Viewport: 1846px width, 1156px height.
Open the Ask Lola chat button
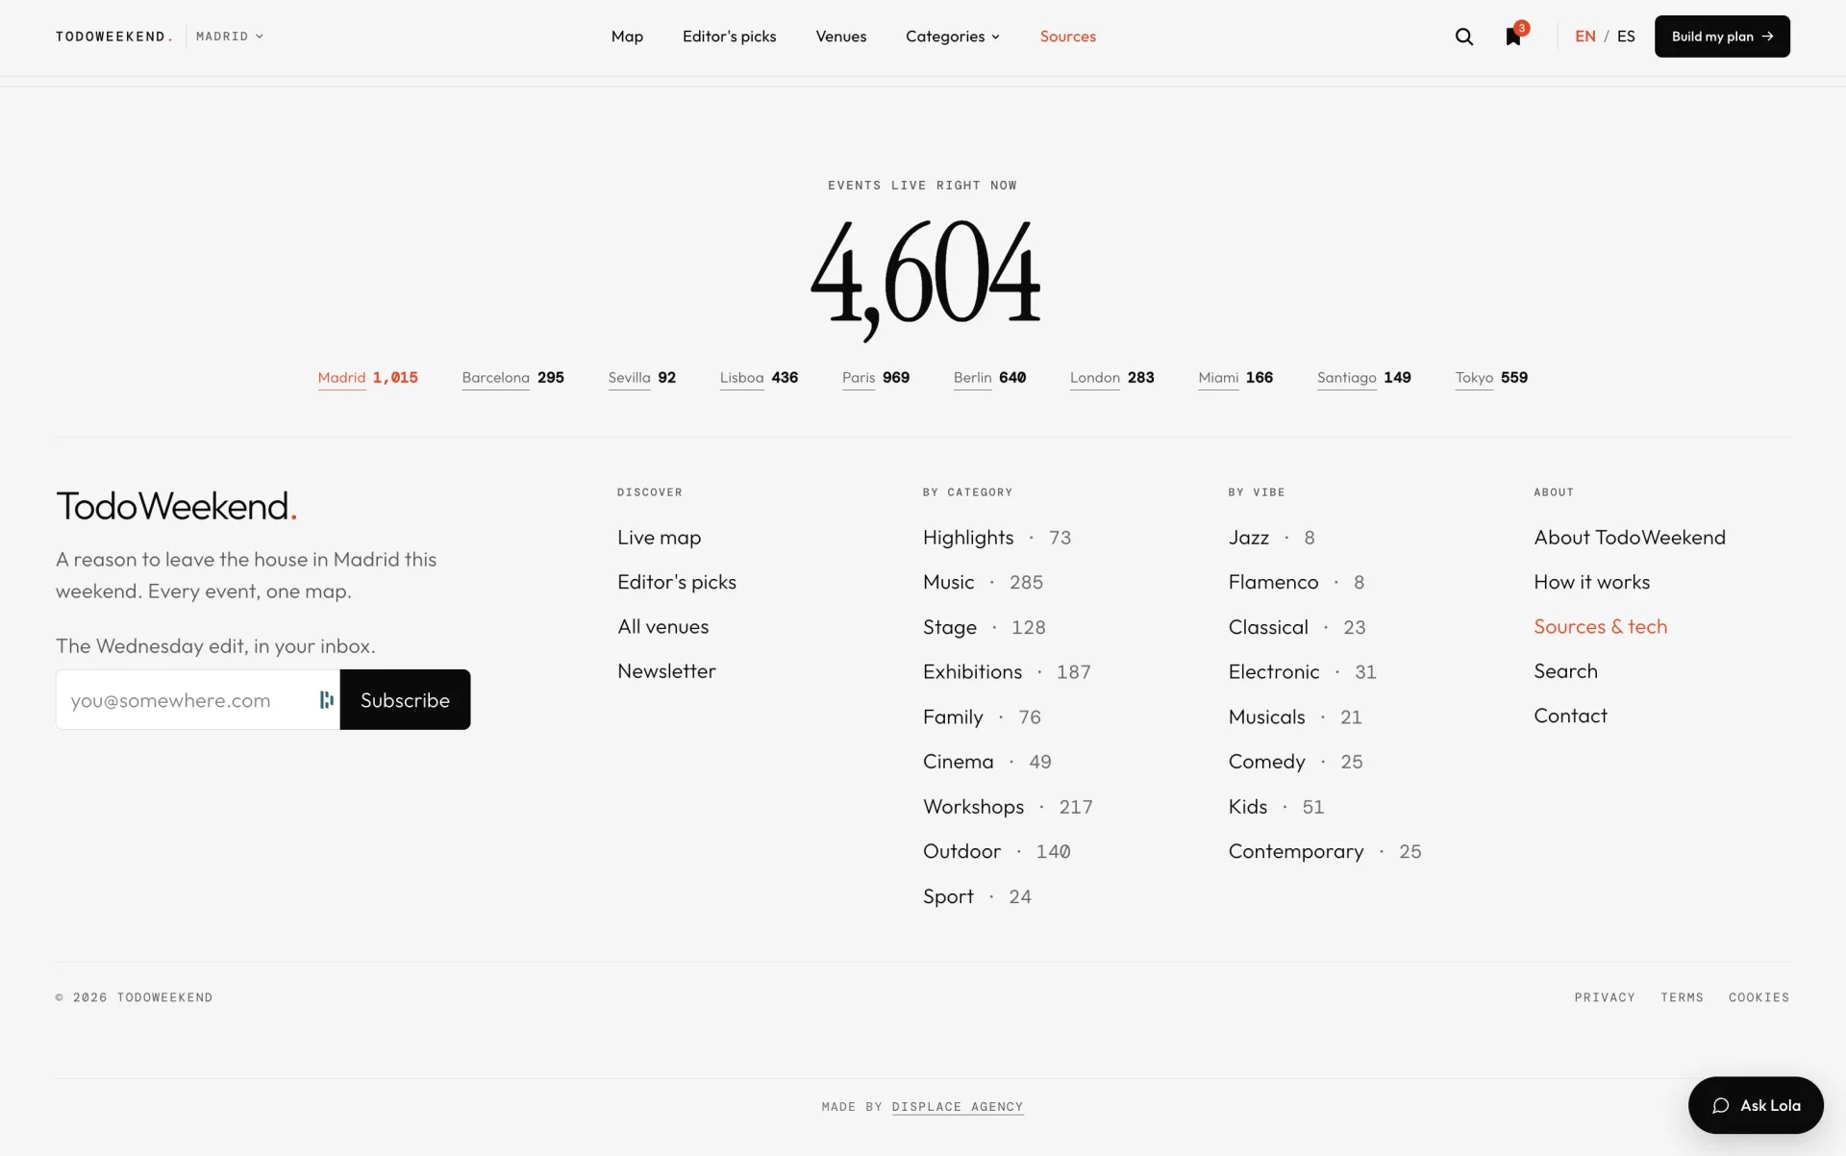coord(1756,1105)
